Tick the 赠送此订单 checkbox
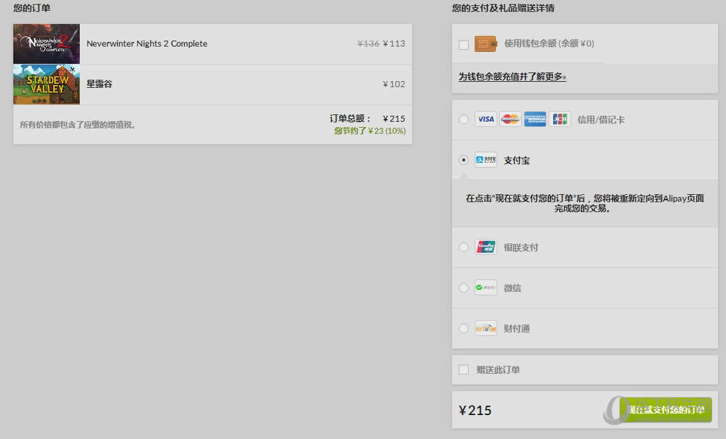 463,370
